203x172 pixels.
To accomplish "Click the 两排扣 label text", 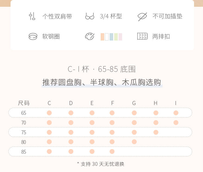I will coord(161,36).
